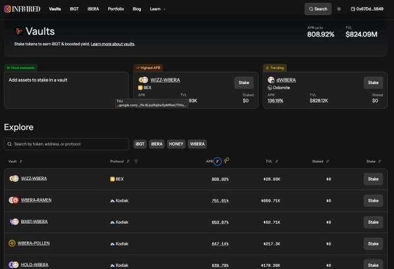Open wallet address 0x67Dd..5B49 menu
Screen dimensions: 394x269
pyautogui.click(x=367, y=9)
